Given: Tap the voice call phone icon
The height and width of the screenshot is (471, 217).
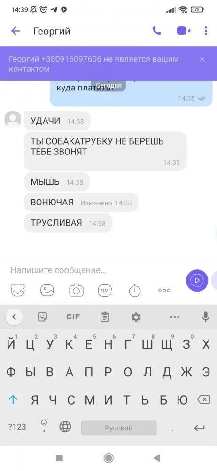Looking at the screenshot, I should (x=156, y=31).
